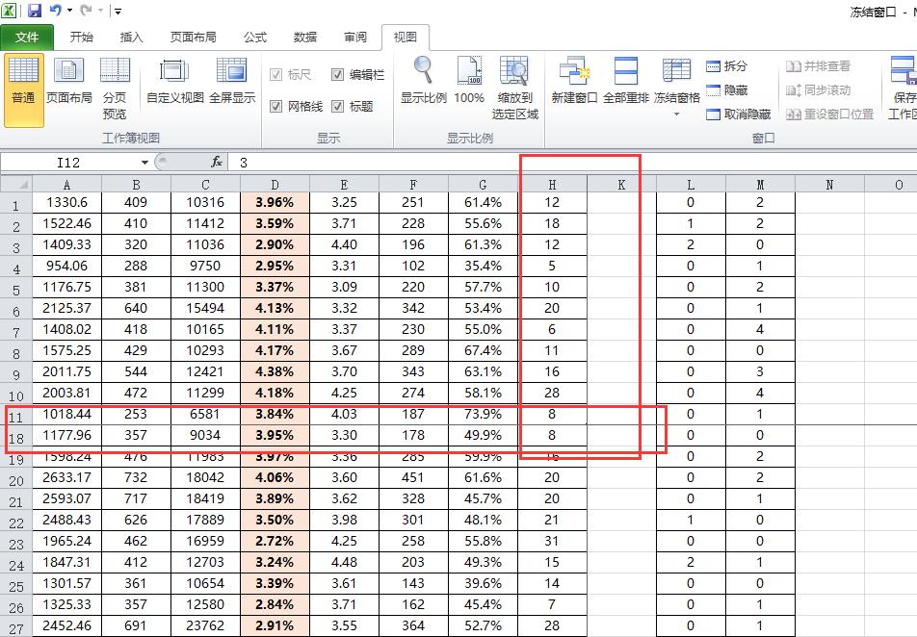Click Arrange All (全部重排)
The height and width of the screenshot is (637, 917).
(x=627, y=85)
